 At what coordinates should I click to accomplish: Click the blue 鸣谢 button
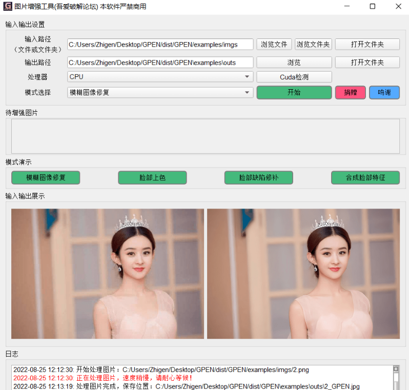tap(384, 92)
